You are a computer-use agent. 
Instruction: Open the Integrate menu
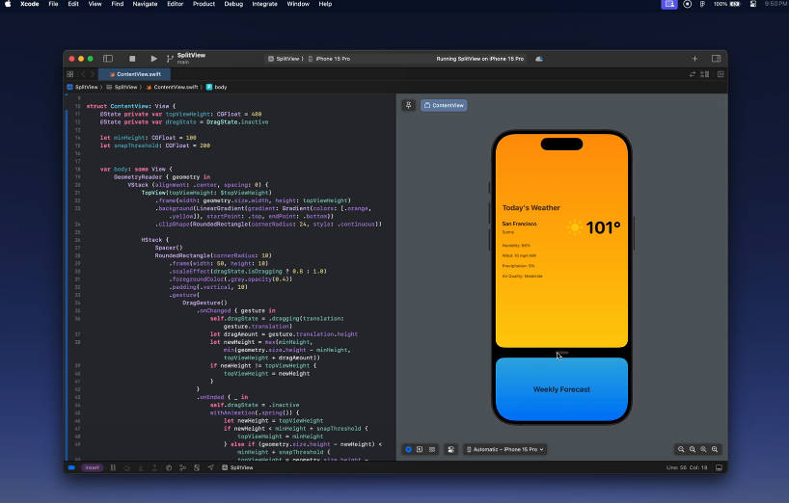(x=264, y=4)
